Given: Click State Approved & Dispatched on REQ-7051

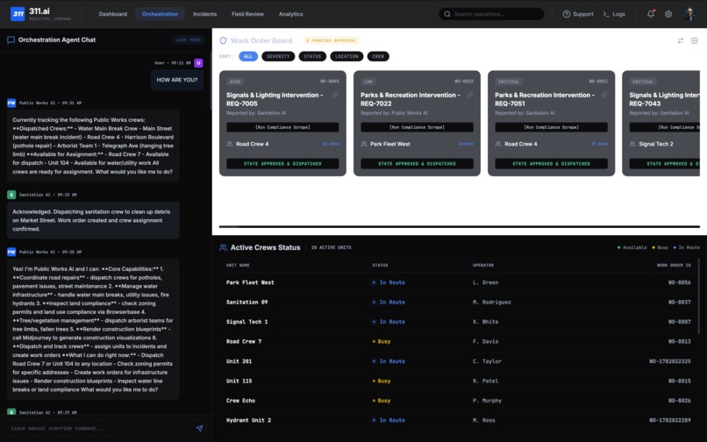Looking at the screenshot, I should pos(552,164).
